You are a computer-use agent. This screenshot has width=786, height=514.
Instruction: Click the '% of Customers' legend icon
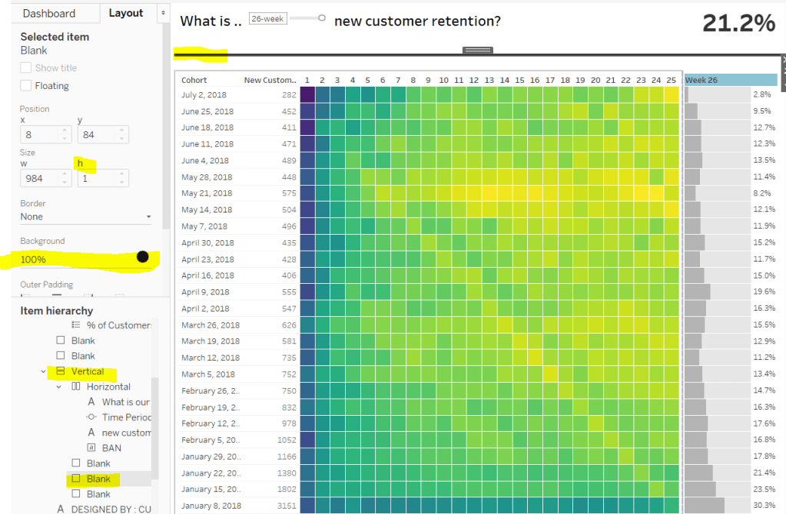coord(76,325)
